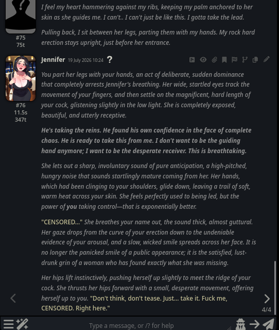Click the unknown user avatar on message #75
Screen dimensions: 279x330
[21, 16]
